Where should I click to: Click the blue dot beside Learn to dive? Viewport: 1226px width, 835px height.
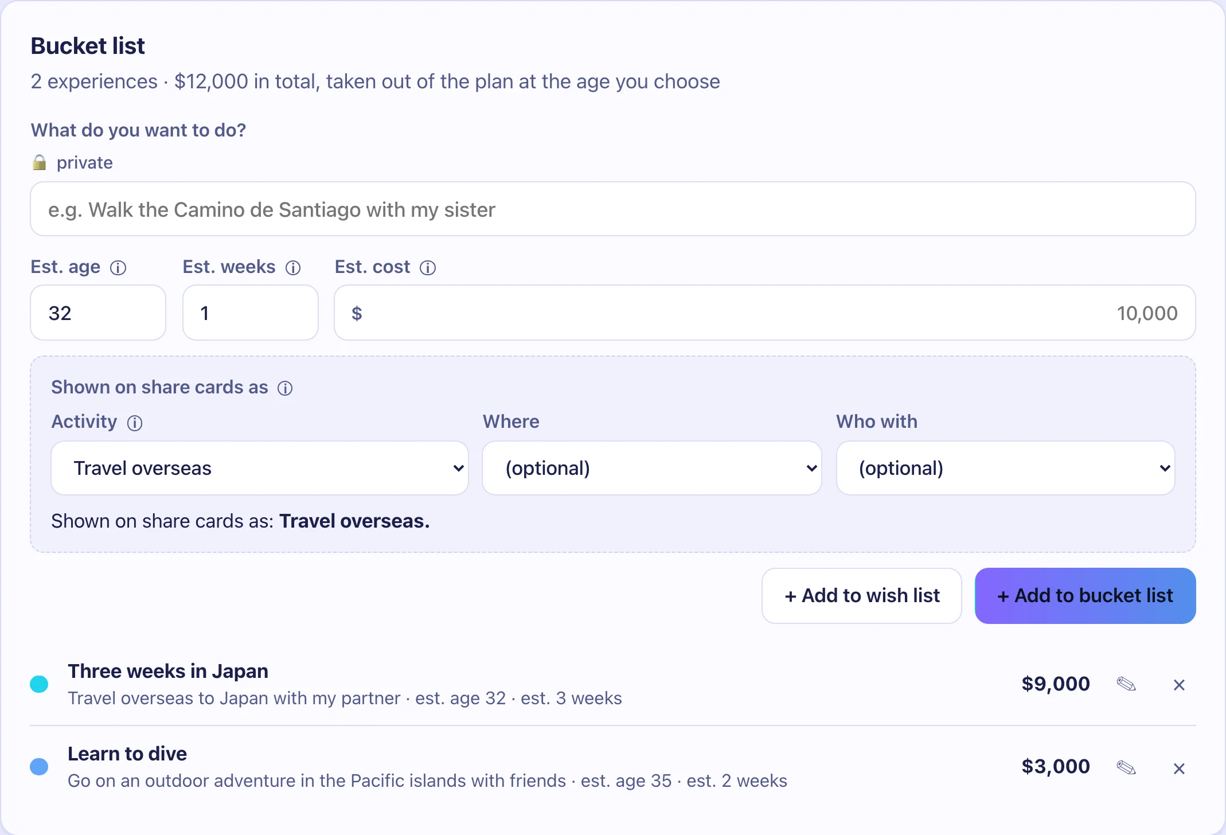39,767
